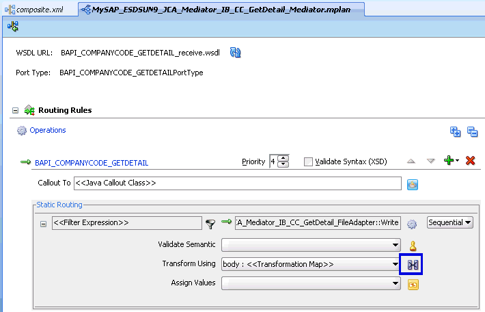Image resolution: width=485 pixels, height=312 pixels.
Task: Click the Assign Values editor icon
Action: pos(412,283)
